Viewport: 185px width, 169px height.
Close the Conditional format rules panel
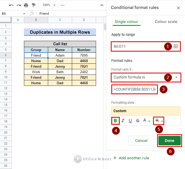178,8
